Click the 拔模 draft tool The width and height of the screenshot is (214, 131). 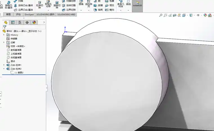tap(98, 5)
